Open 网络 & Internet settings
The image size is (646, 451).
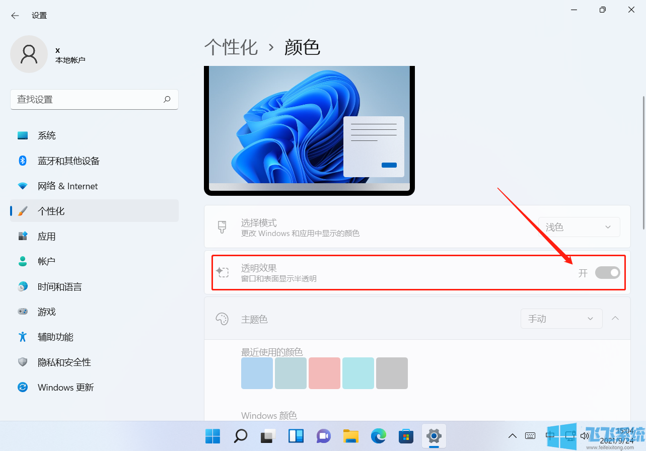(x=67, y=186)
